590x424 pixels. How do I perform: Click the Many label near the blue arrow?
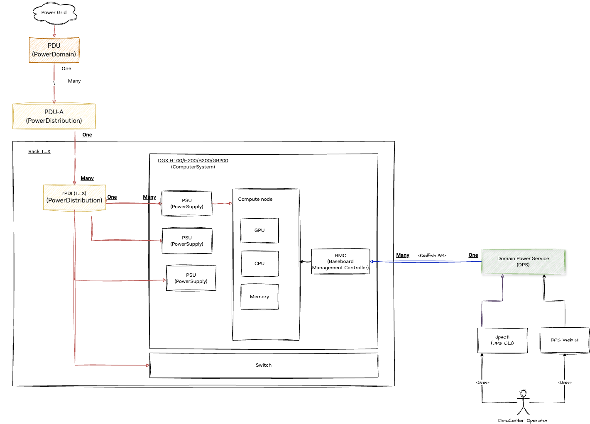point(402,255)
